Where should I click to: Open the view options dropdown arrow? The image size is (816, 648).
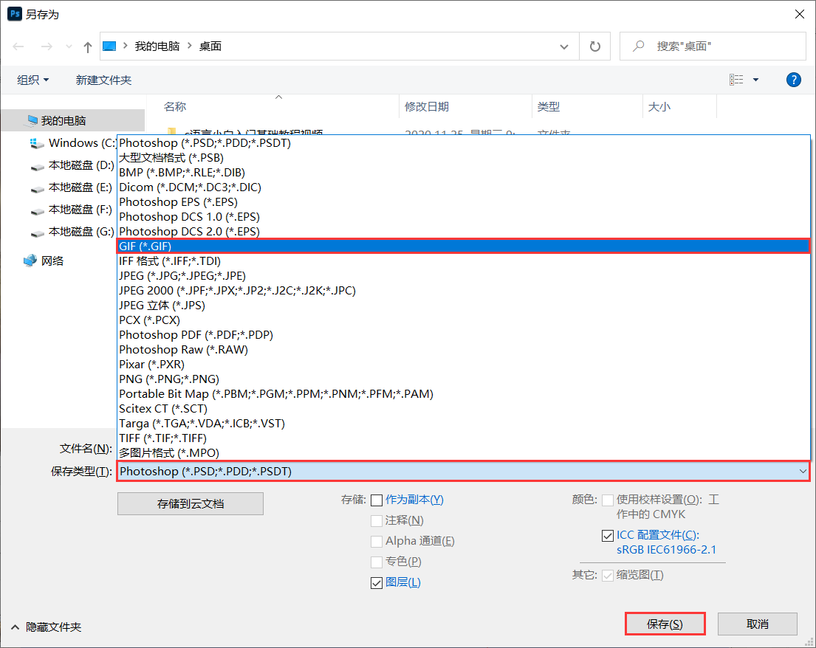point(755,80)
